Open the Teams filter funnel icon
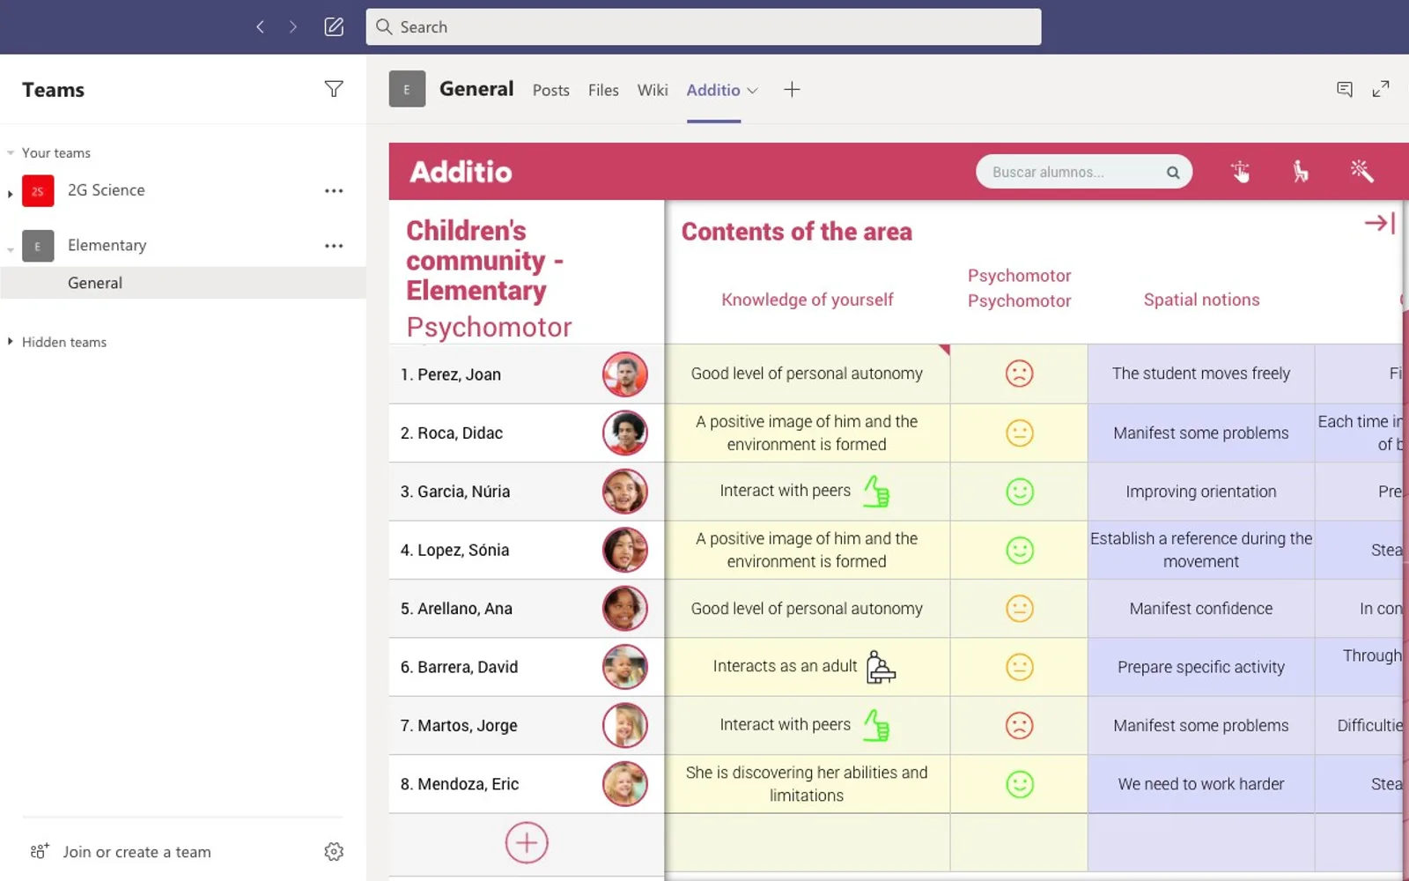Image resolution: width=1409 pixels, height=881 pixels. tap(334, 89)
